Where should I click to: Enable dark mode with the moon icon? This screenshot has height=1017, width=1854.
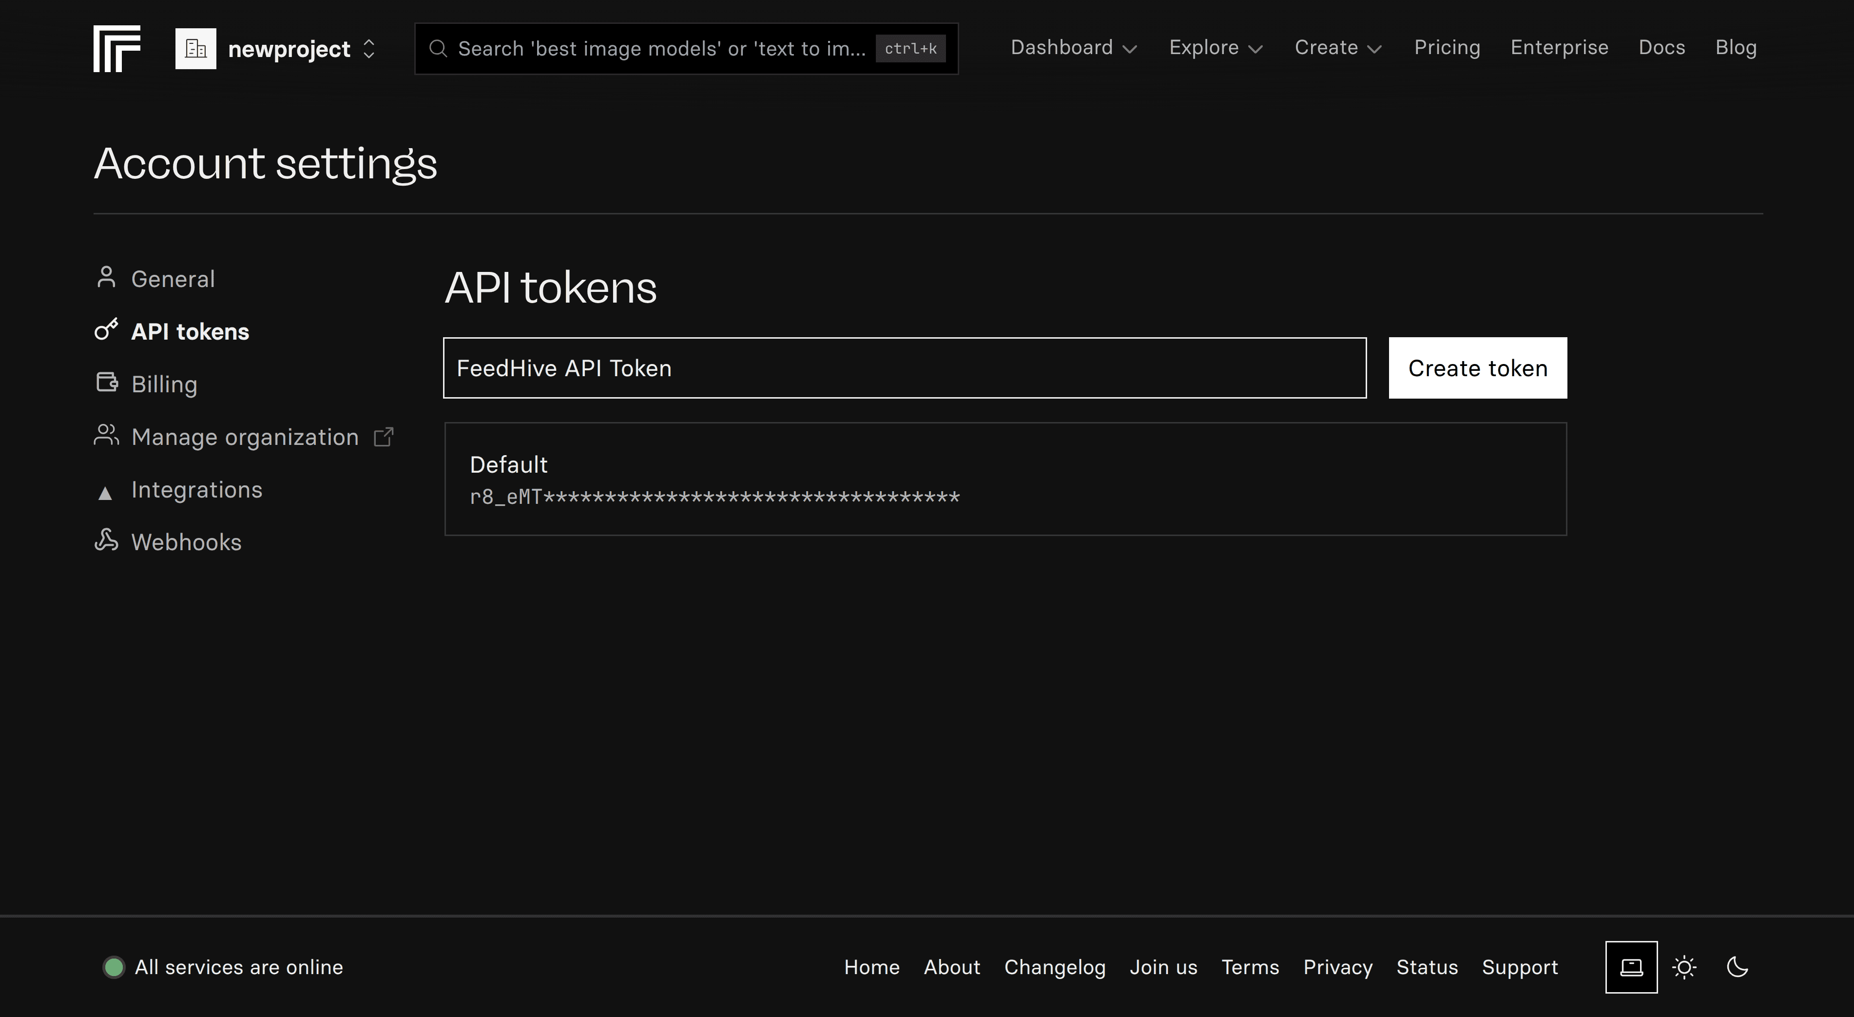[1738, 967]
